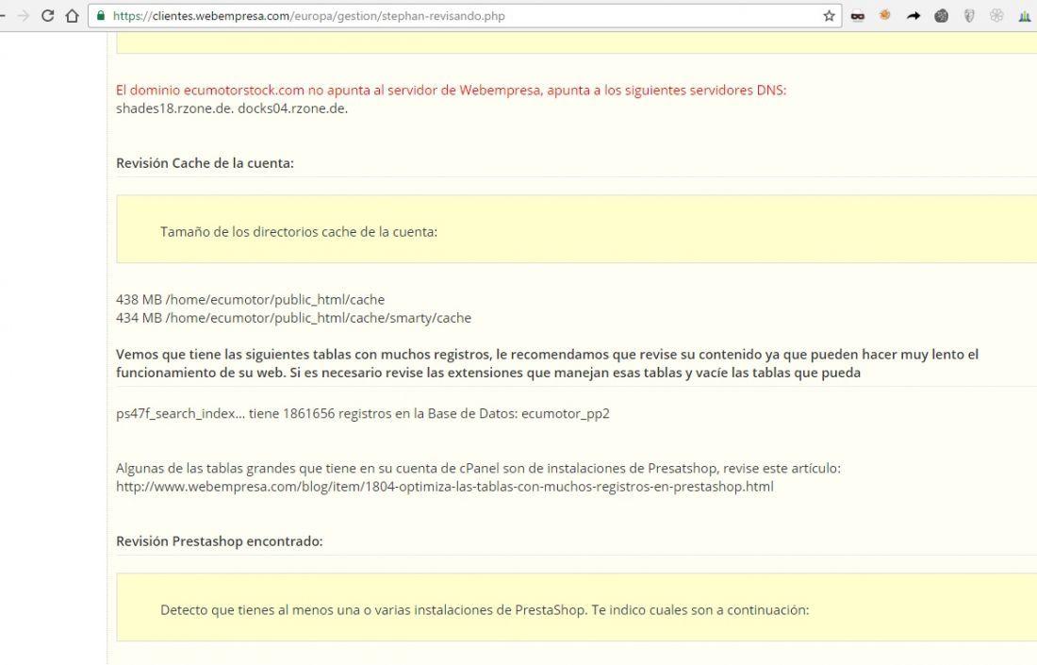Click 'Detecto que tienes al menos una' notice

(485, 610)
